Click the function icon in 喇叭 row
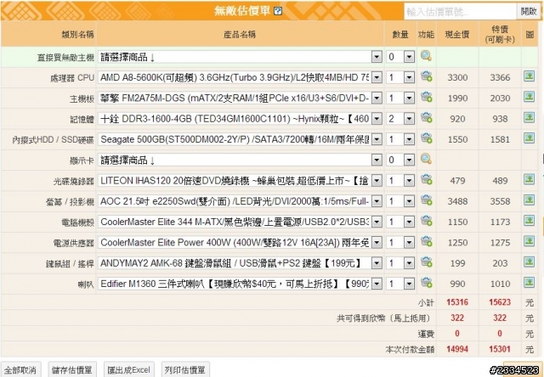This screenshot has width=544, height=377. coord(427,283)
